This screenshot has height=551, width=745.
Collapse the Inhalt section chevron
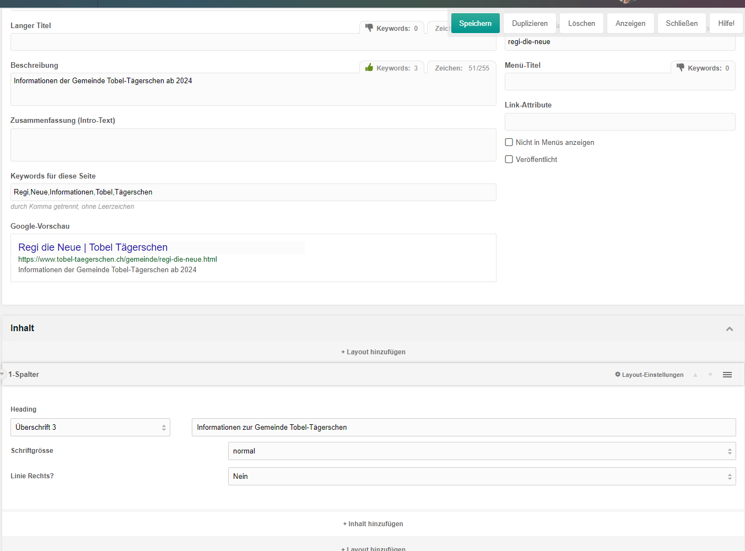(x=730, y=329)
